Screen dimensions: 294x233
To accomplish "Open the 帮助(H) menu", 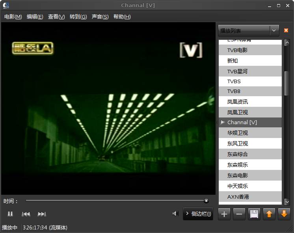I will coord(122,17).
